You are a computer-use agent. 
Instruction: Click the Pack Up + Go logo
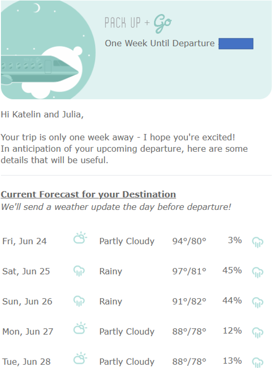click(138, 23)
